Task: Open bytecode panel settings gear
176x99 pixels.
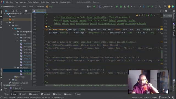Action: coord(166,11)
